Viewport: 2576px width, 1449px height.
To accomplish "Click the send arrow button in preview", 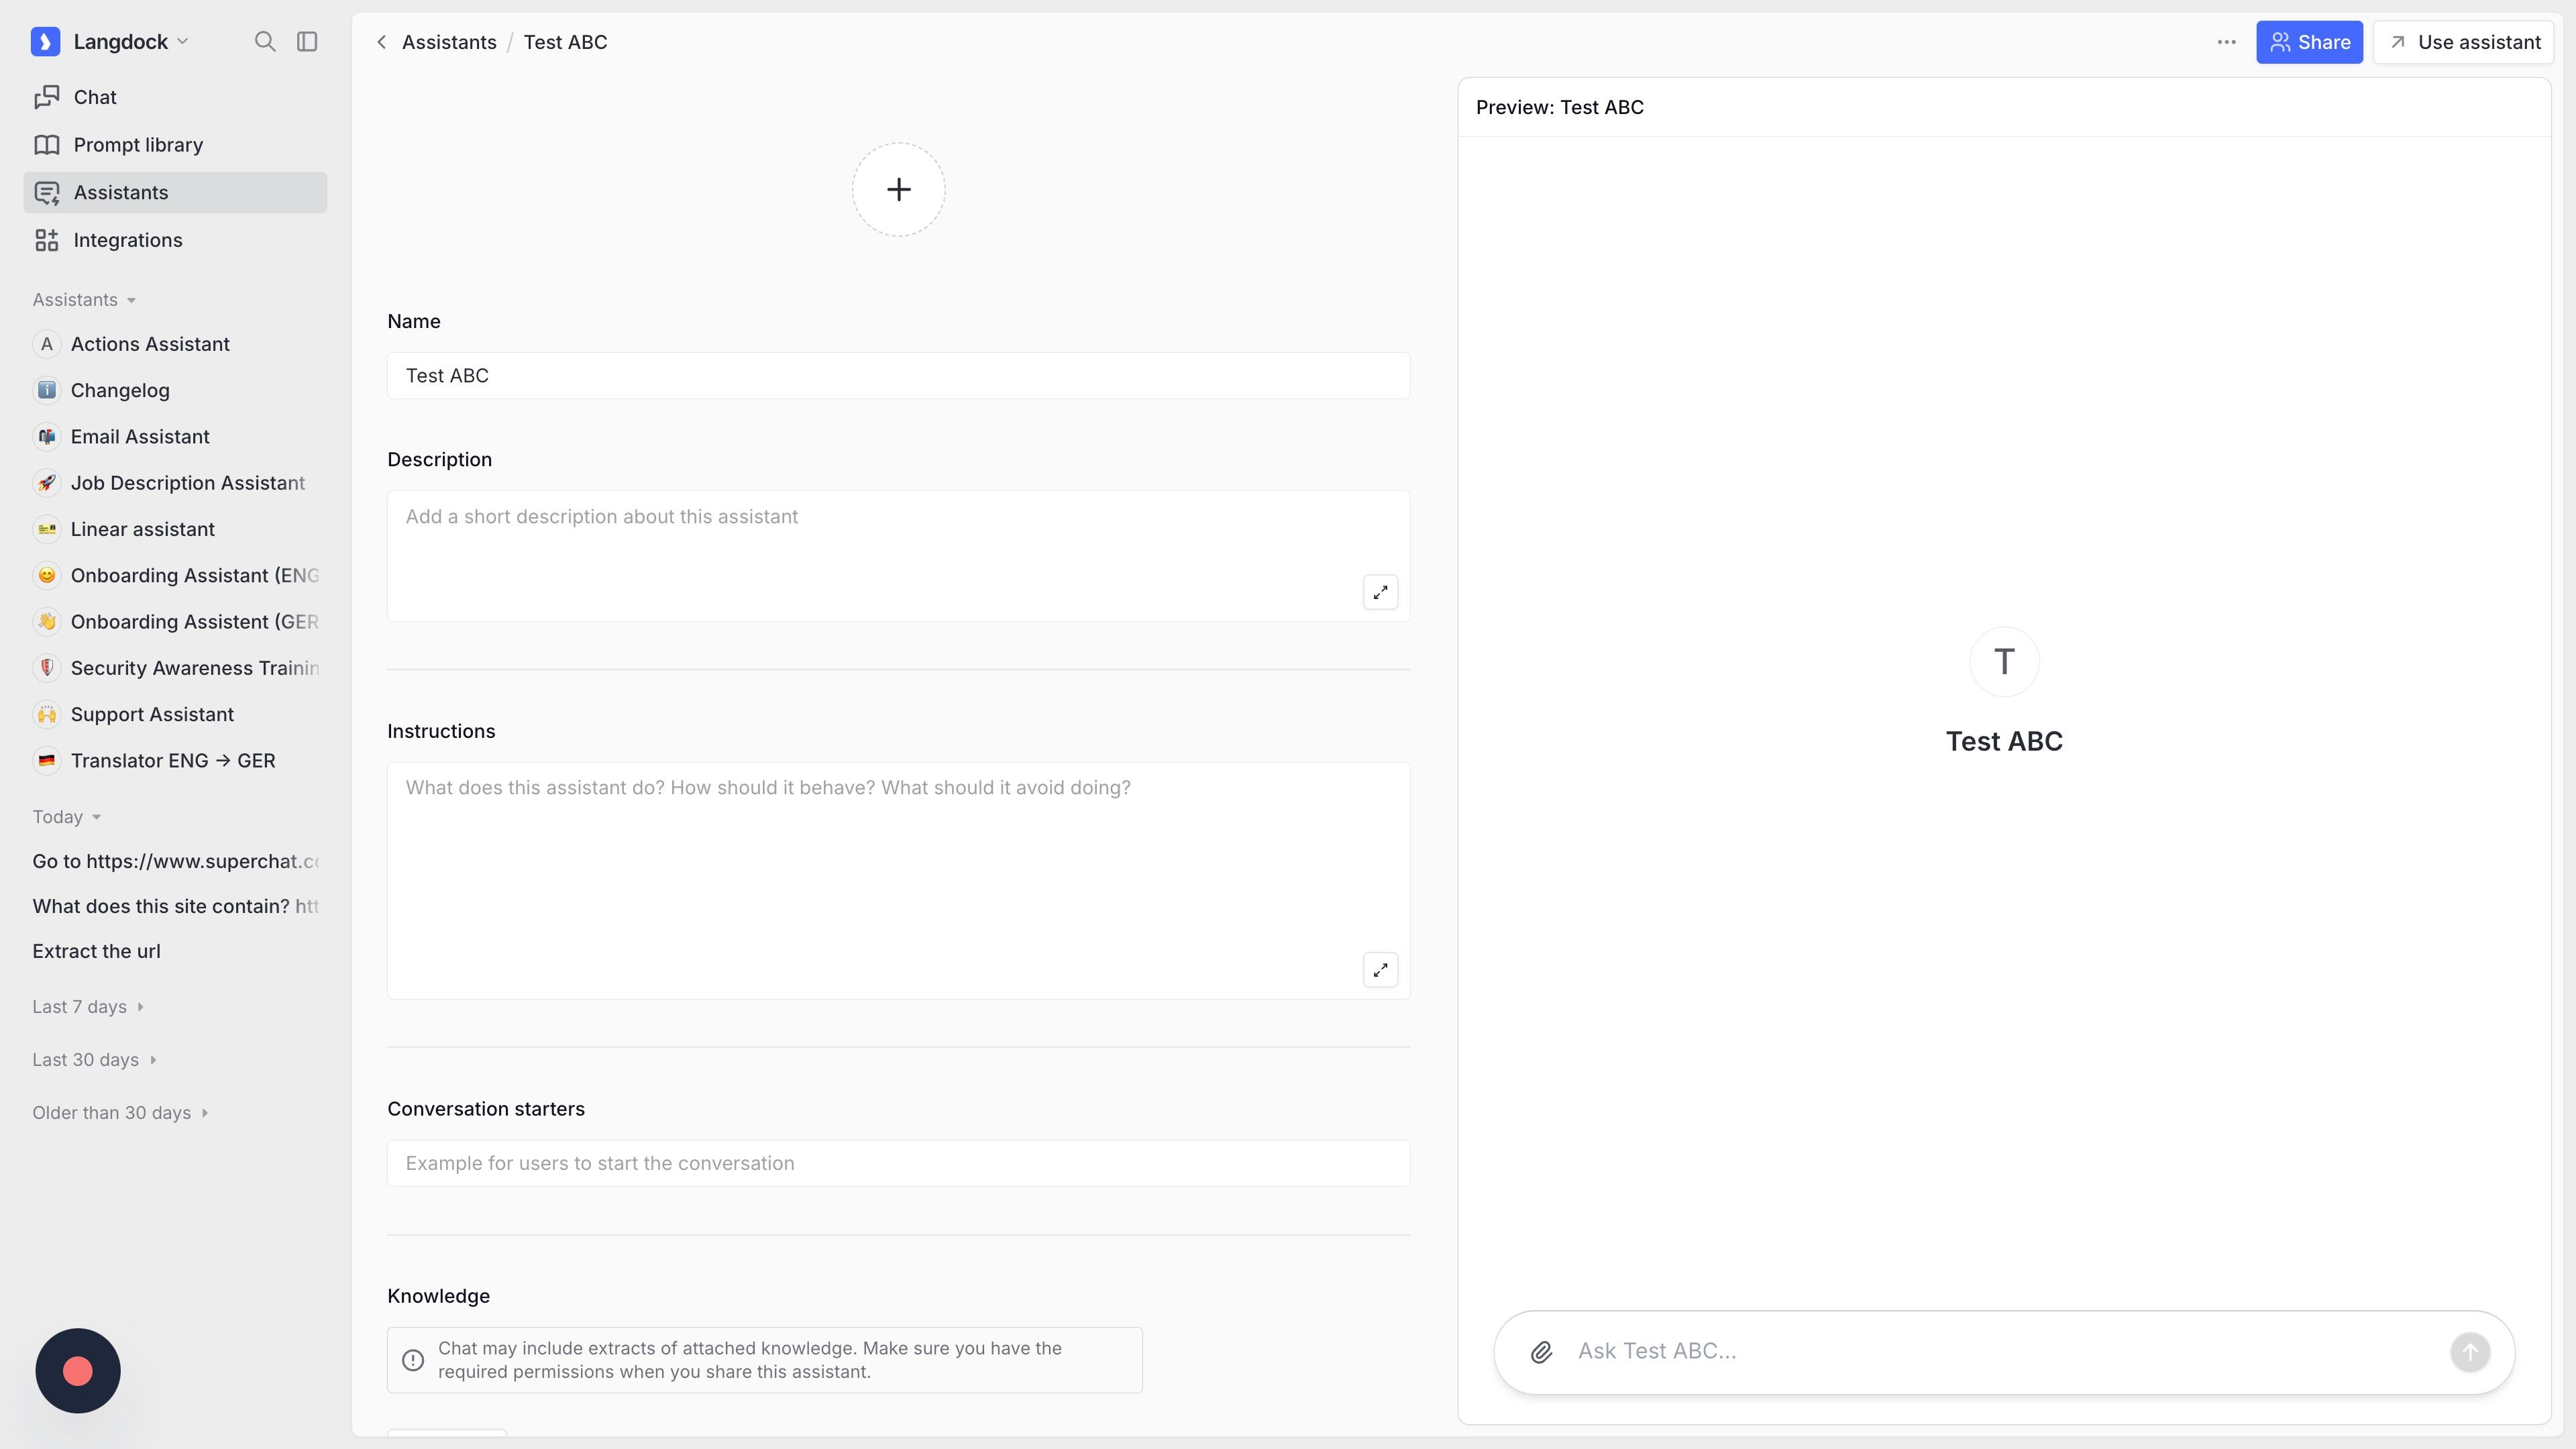I will click(x=2469, y=1352).
